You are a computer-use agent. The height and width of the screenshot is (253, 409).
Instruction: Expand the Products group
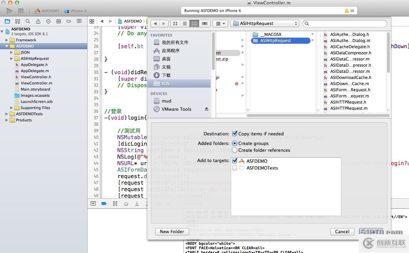click(x=7, y=120)
